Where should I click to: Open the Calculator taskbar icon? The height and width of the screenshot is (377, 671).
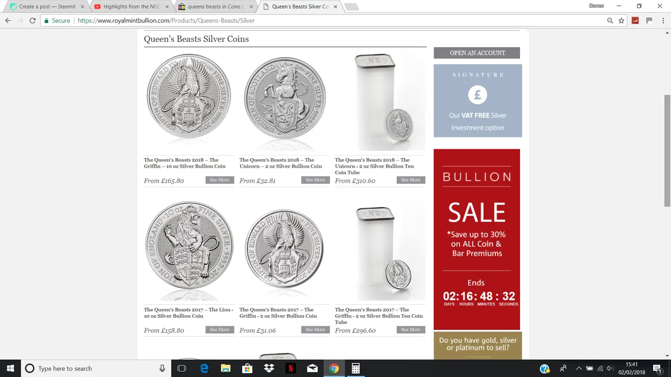point(355,368)
